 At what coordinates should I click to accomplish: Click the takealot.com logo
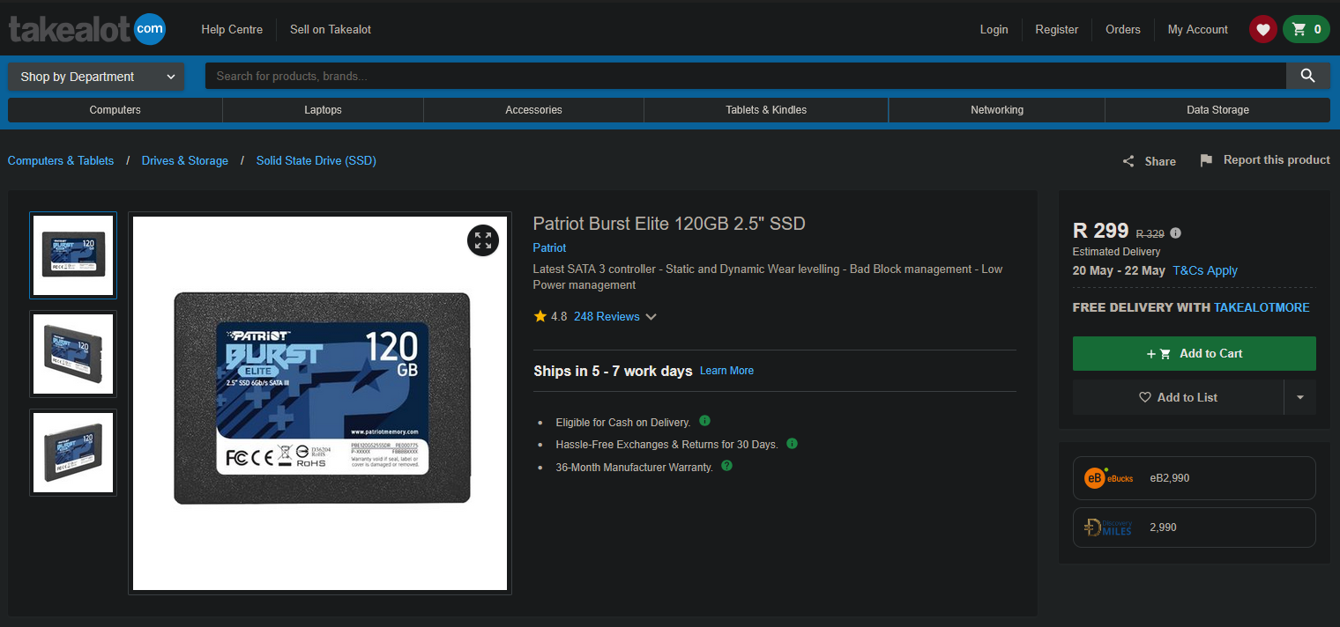pyautogui.click(x=87, y=30)
